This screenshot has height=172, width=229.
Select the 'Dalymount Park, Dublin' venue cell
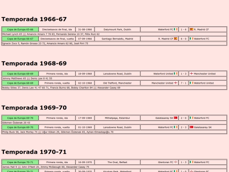coord(117,29)
